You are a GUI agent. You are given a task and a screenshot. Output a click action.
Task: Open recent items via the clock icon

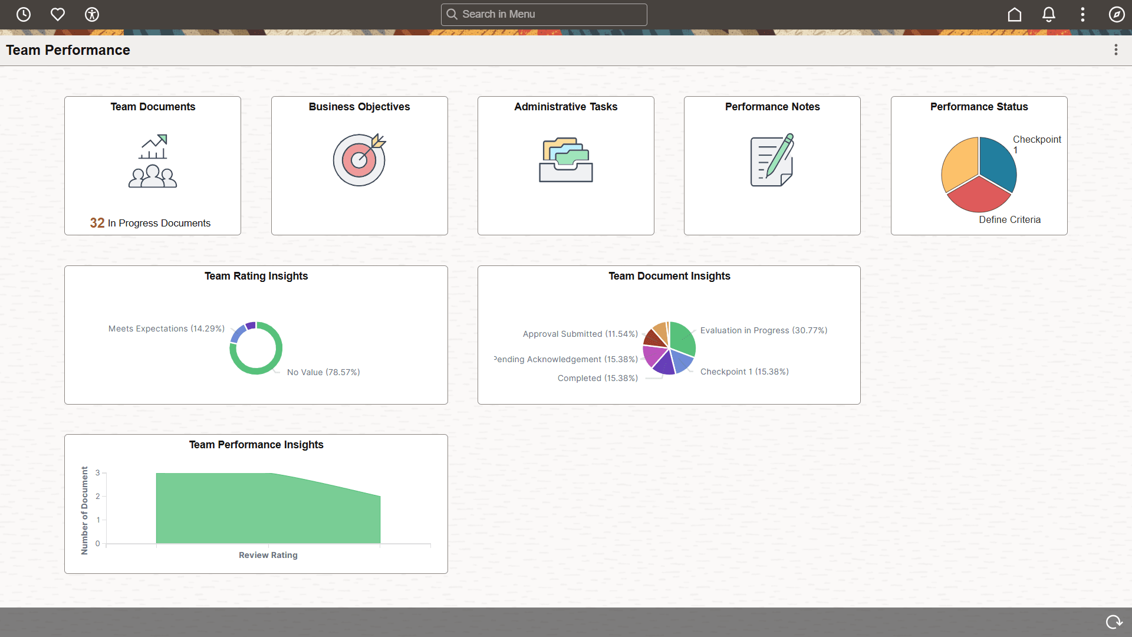[24, 14]
